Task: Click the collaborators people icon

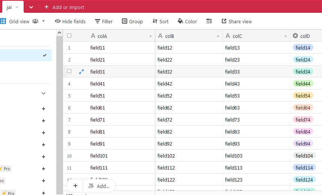Action: (35, 21)
